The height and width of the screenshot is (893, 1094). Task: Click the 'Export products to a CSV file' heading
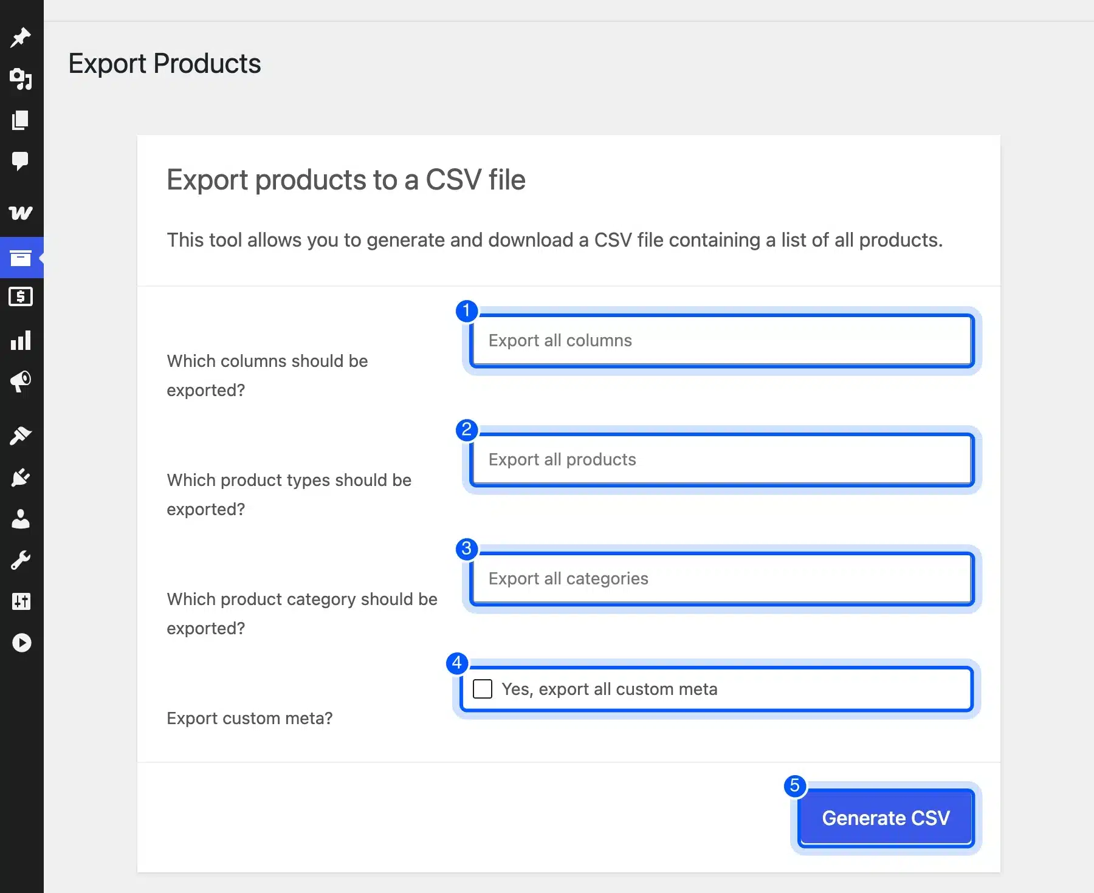(346, 180)
